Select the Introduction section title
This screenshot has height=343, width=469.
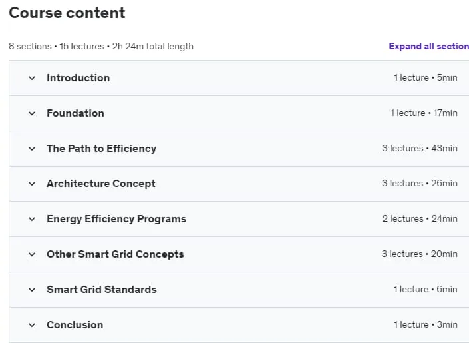(78, 78)
